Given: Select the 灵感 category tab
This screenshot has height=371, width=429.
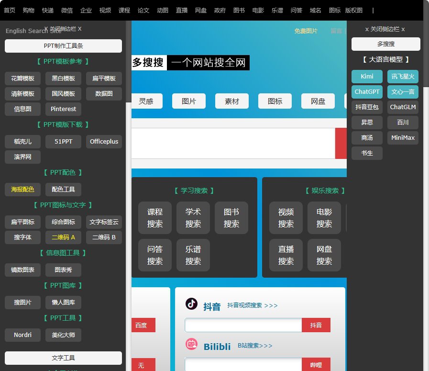Looking at the screenshot, I should (147, 101).
